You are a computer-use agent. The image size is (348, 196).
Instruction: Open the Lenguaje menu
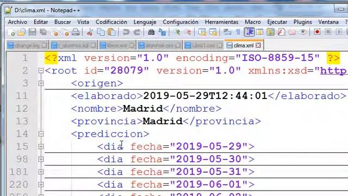point(145,22)
